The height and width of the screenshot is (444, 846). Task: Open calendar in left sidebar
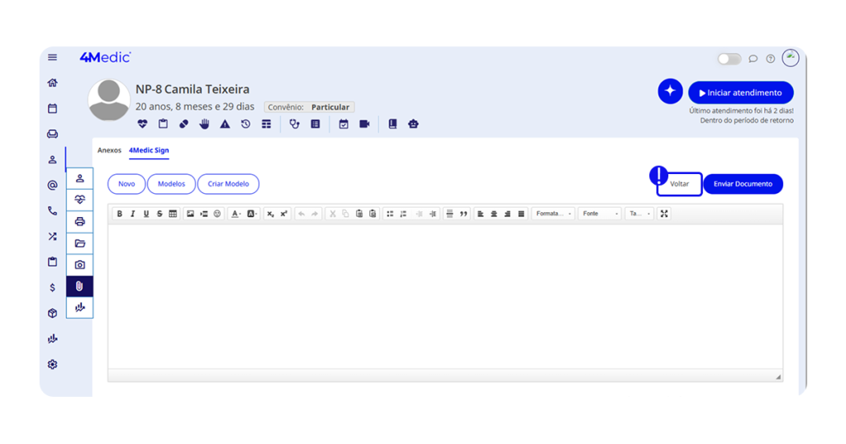click(52, 108)
